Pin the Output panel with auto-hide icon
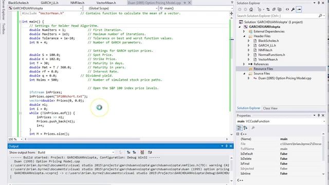The height and width of the screenshot is (185, 329). [227, 146]
